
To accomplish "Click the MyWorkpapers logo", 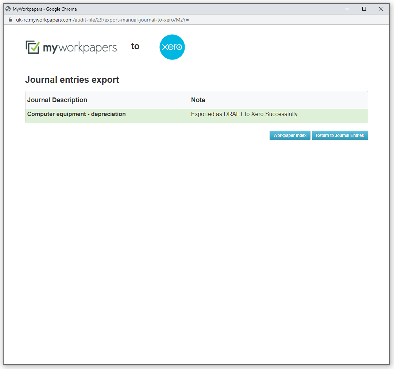I will [x=71, y=47].
